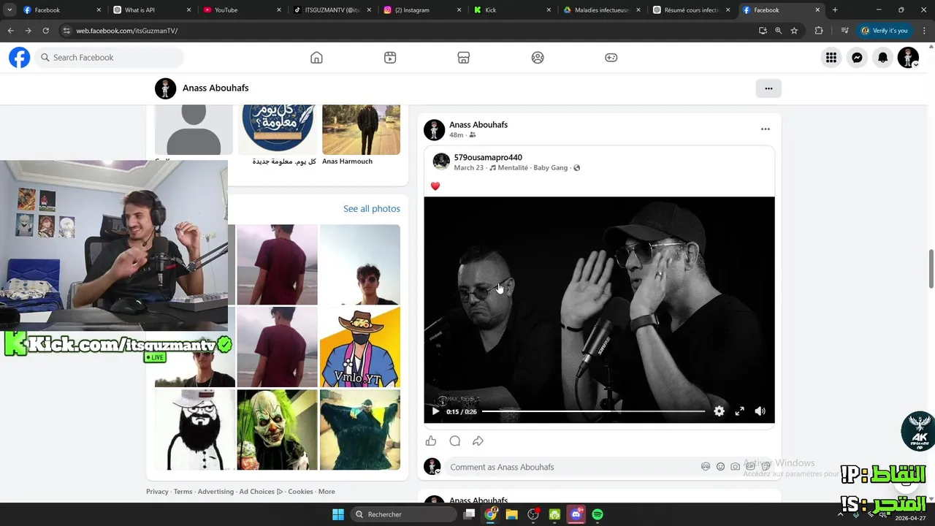Open Facebook Home feed icon
Screen dimensions: 935x526
tap(316, 58)
